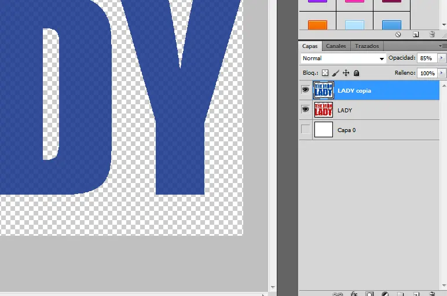The width and height of the screenshot is (447, 296).
Task: Click the fx layer style icon
Action: pyautogui.click(x=354, y=294)
